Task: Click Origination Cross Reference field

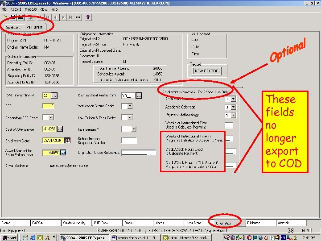Action: (139, 153)
